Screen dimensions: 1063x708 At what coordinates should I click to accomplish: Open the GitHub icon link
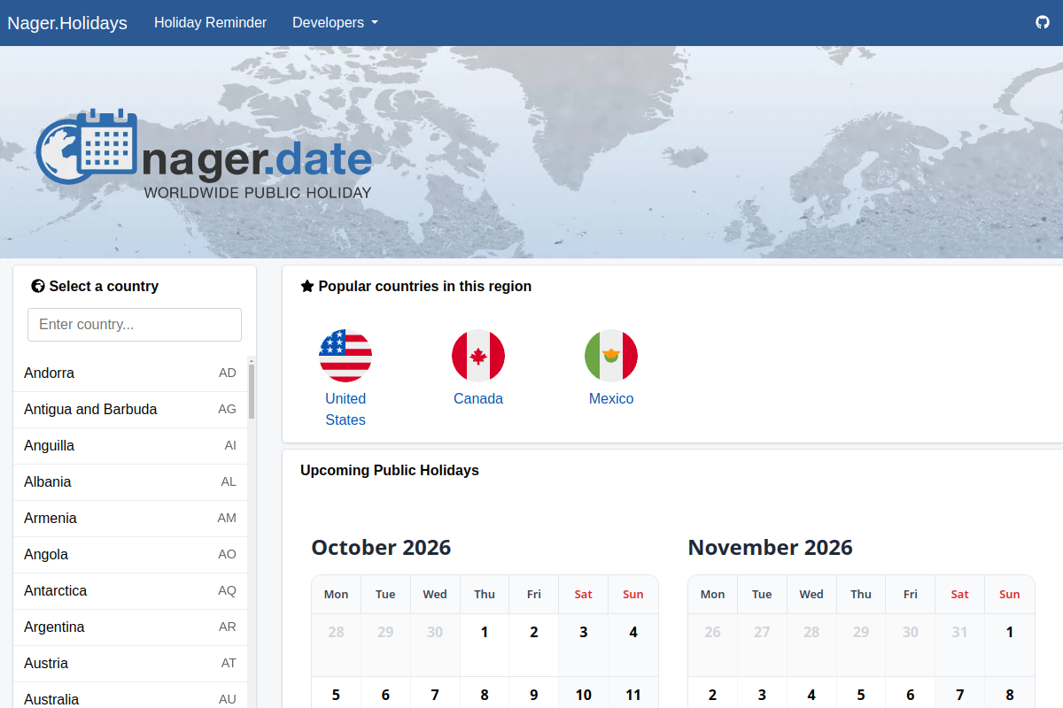(1043, 22)
